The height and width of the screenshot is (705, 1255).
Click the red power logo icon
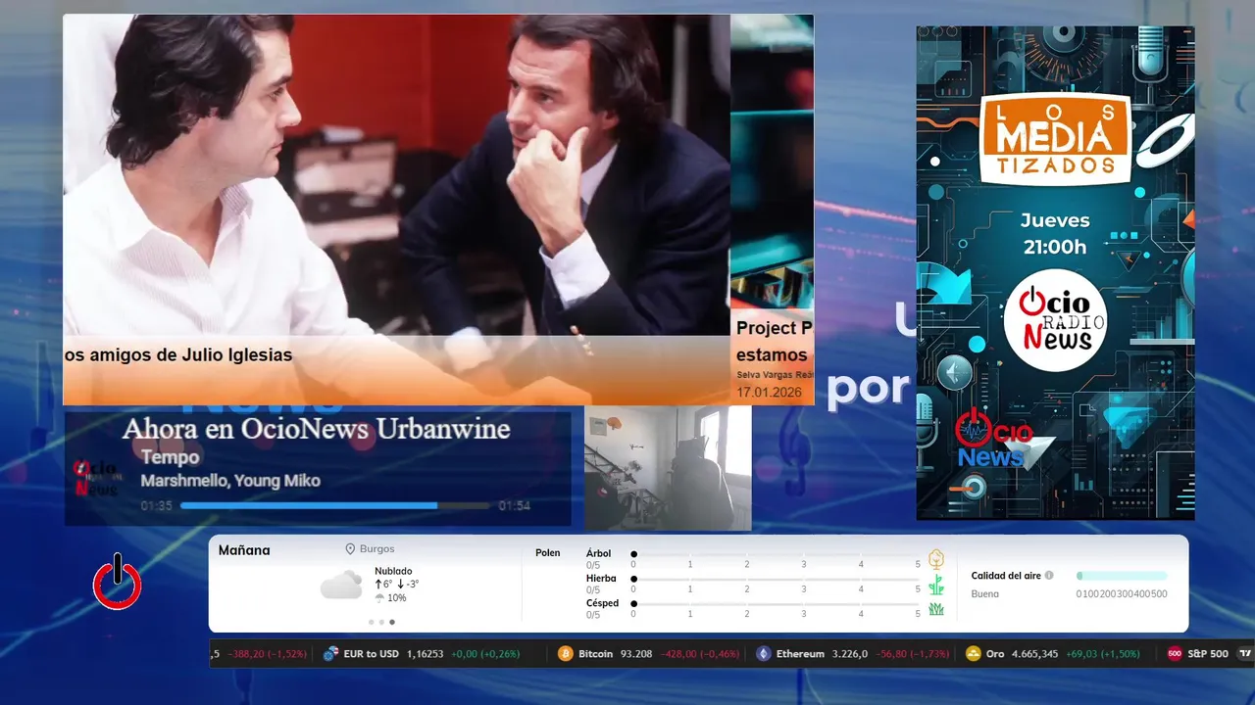point(118,582)
